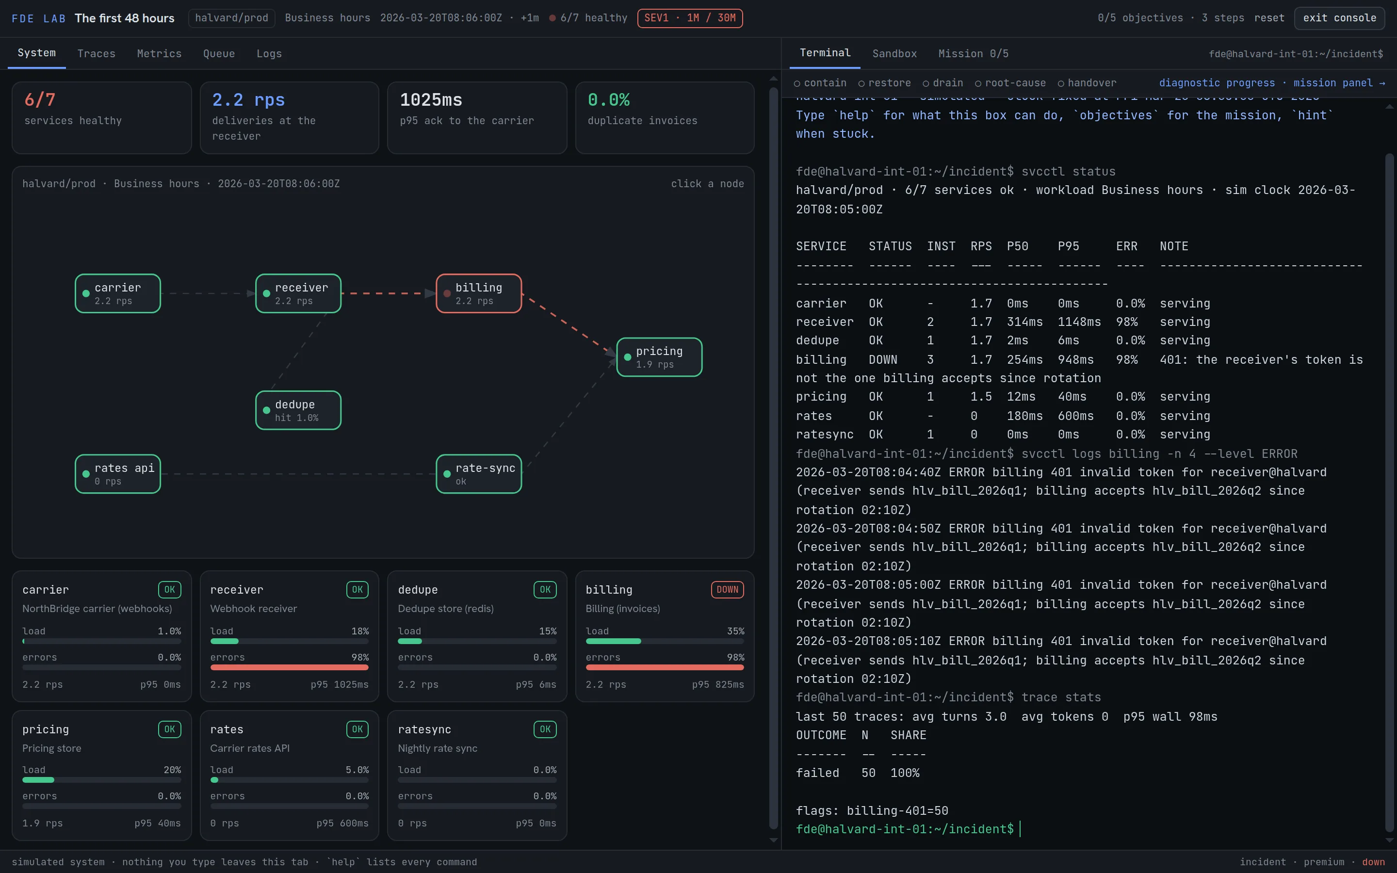
Task: Click the rate-sync node in the diagram
Action: coord(479,473)
